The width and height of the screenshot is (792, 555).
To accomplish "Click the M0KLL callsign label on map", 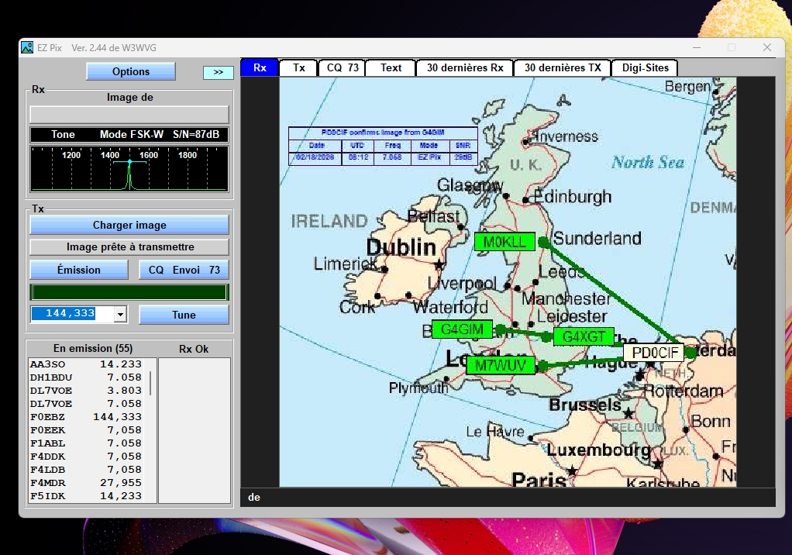I will [x=504, y=242].
